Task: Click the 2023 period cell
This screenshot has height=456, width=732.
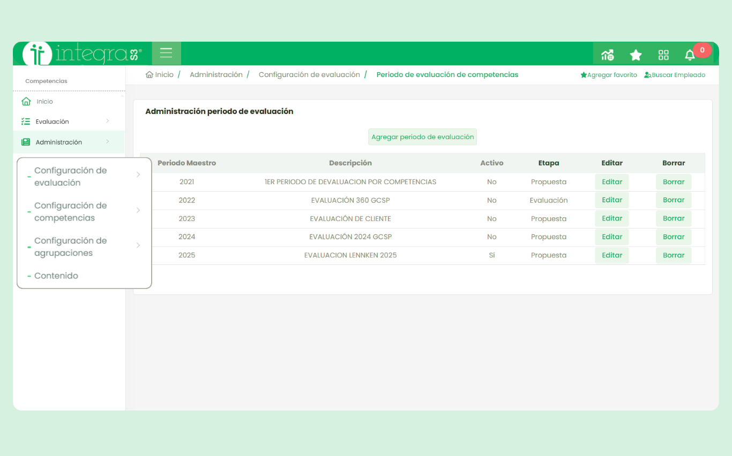Action: coord(186,219)
